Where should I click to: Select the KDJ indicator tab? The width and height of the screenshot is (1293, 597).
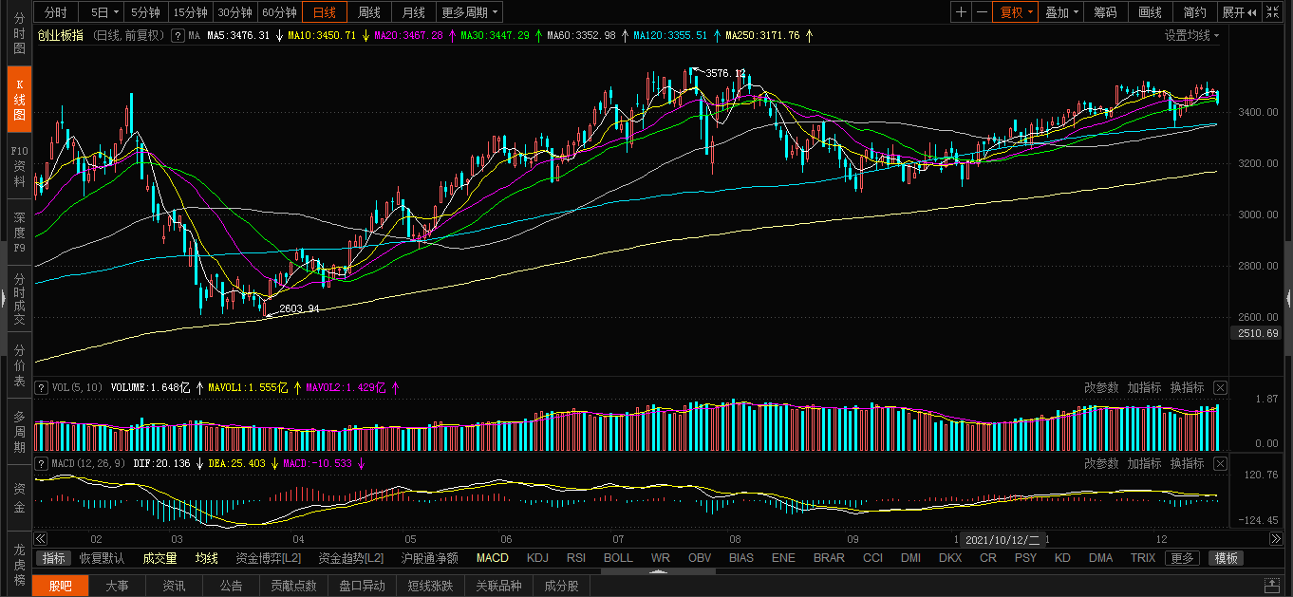537,558
